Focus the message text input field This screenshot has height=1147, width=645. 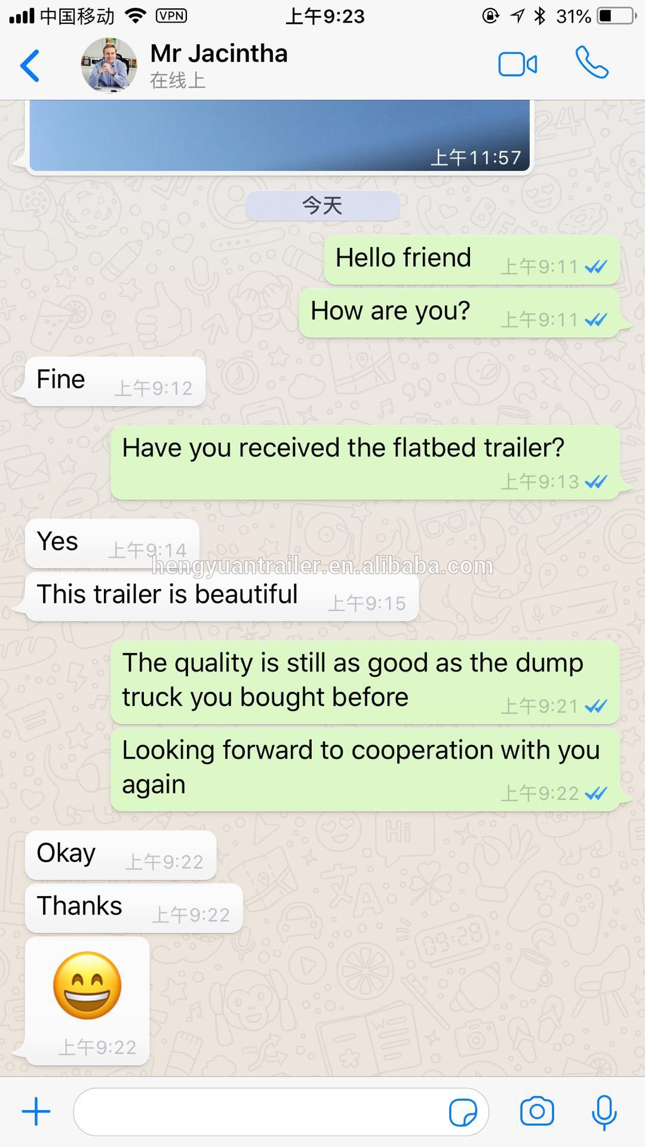pyautogui.click(x=281, y=1112)
